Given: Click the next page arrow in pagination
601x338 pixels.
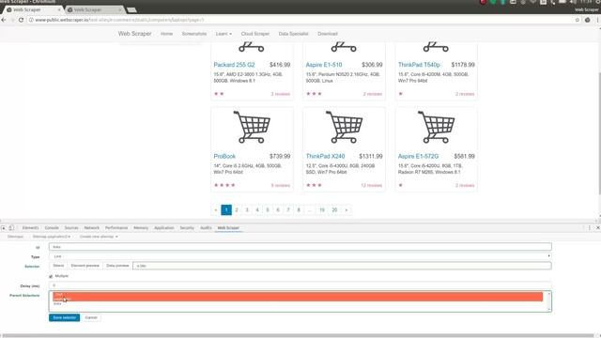Looking at the screenshot, I should click(347, 210).
